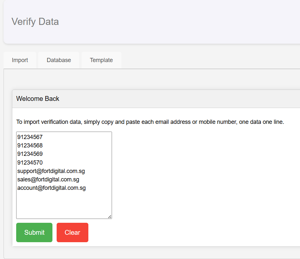Click the red Clear button
300x259 pixels.
(72, 232)
